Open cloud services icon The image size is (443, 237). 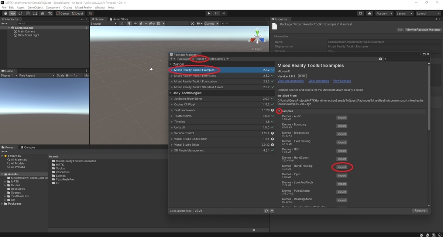370,14
